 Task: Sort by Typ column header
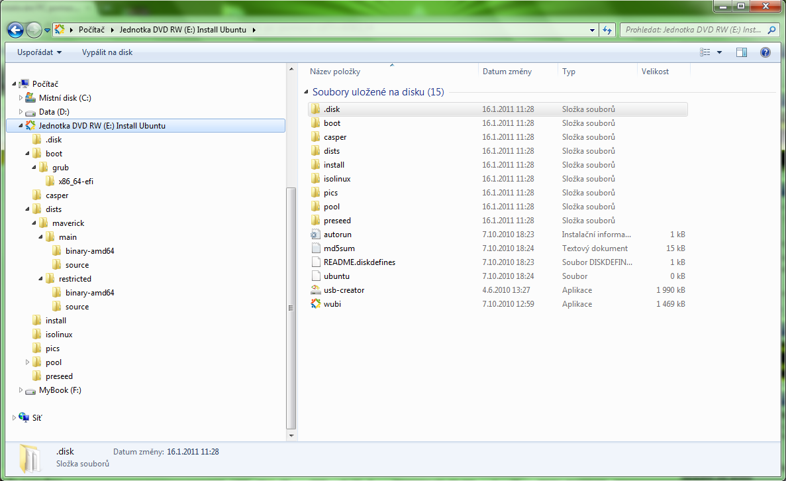pos(568,72)
